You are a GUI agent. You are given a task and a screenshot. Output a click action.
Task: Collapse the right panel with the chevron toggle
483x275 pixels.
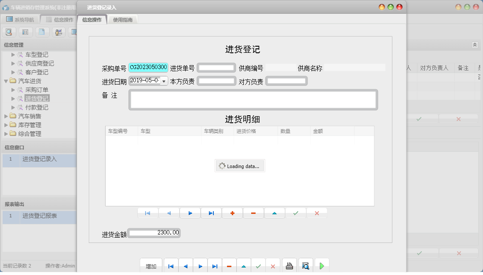point(474,44)
